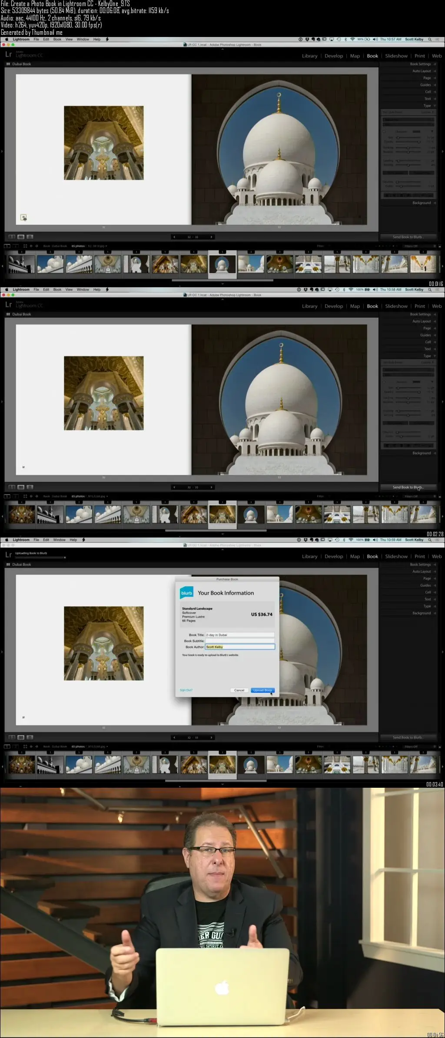This screenshot has height=1038, width=445.
Task: Click Dubai Book collection icon in 10:58 AM frame
Action: [x=8, y=314]
